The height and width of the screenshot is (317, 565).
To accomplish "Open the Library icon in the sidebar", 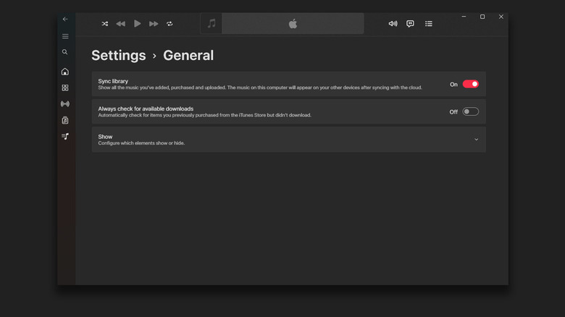I will (65, 120).
